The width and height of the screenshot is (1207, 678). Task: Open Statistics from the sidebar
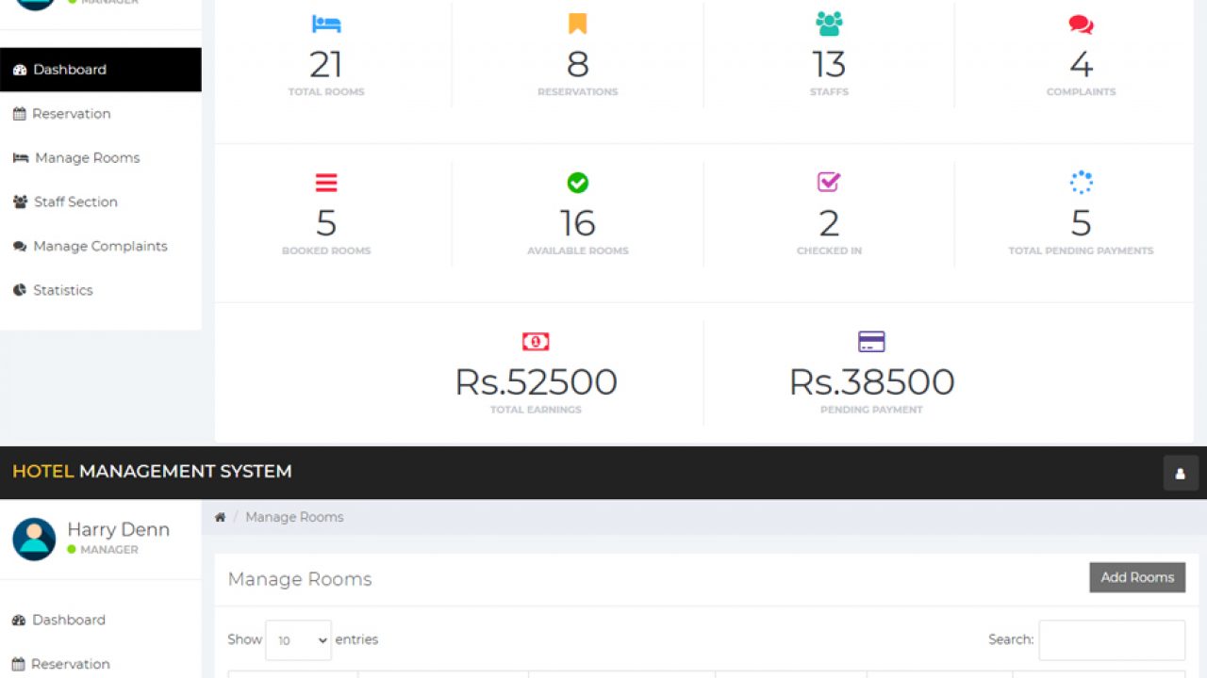(62, 291)
